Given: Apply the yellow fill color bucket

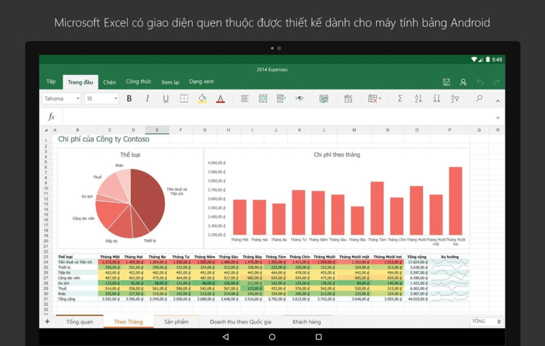Looking at the screenshot, I should tap(202, 99).
